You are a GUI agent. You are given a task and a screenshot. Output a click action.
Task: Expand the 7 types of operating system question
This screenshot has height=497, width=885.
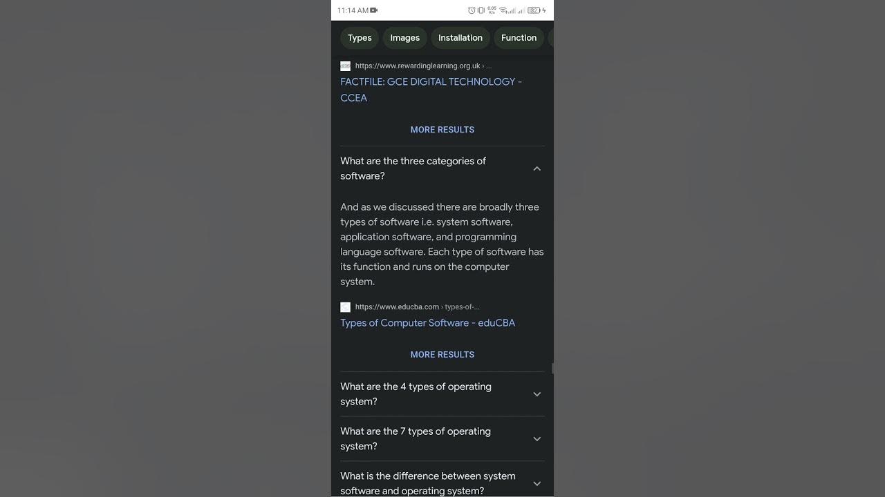pos(537,439)
